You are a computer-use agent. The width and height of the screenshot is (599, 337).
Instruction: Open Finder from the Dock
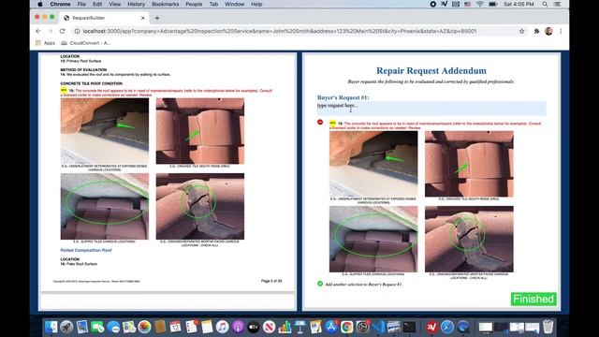[51, 327]
